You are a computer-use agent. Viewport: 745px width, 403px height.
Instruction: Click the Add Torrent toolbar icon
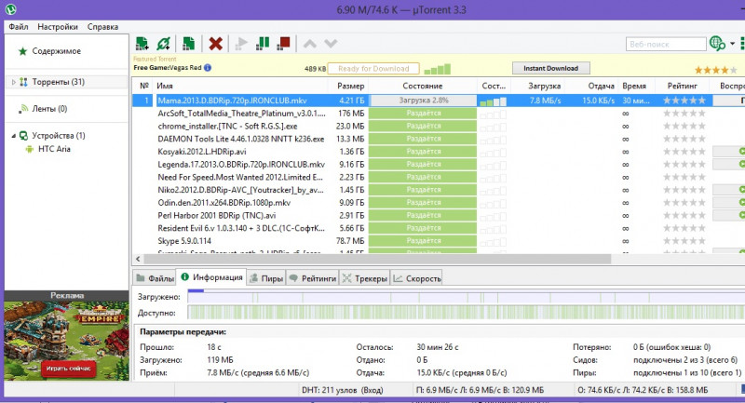click(142, 44)
